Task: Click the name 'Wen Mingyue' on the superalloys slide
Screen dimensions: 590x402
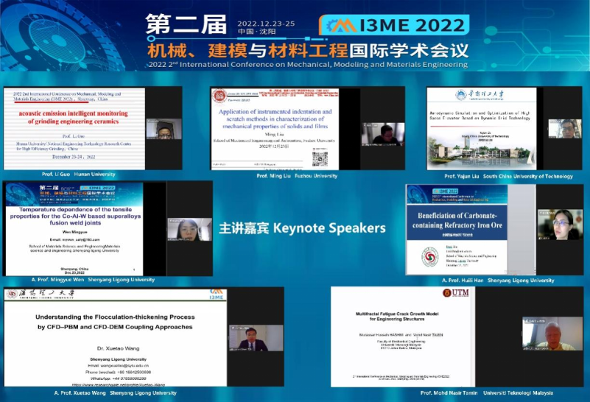Action: pos(74,232)
